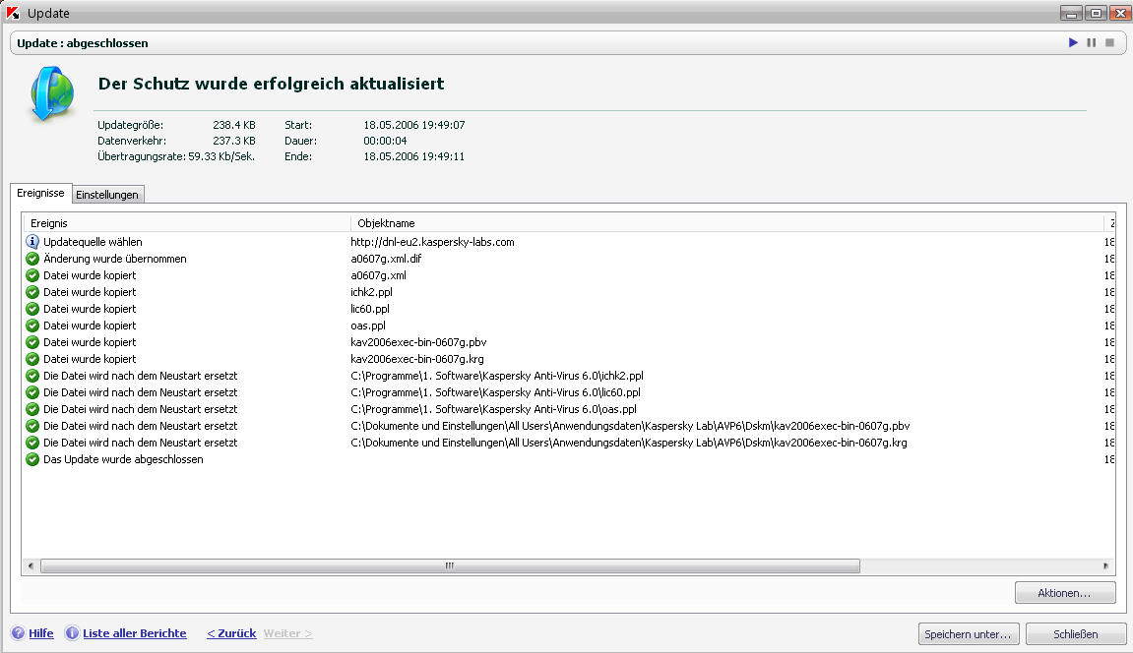Click the globe update icon

[x=52, y=93]
